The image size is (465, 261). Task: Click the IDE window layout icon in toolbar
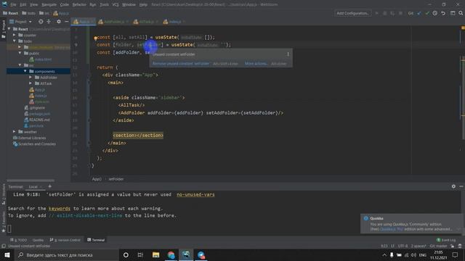click(x=453, y=13)
